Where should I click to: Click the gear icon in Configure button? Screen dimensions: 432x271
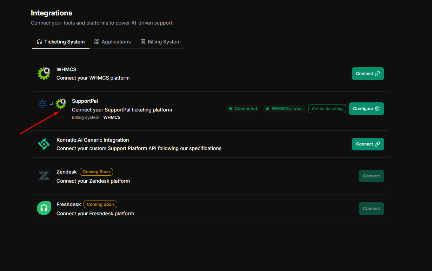377,109
